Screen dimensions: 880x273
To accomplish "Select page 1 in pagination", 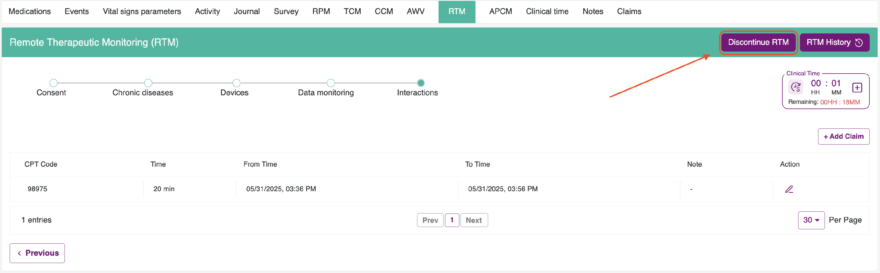I will tap(452, 220).
